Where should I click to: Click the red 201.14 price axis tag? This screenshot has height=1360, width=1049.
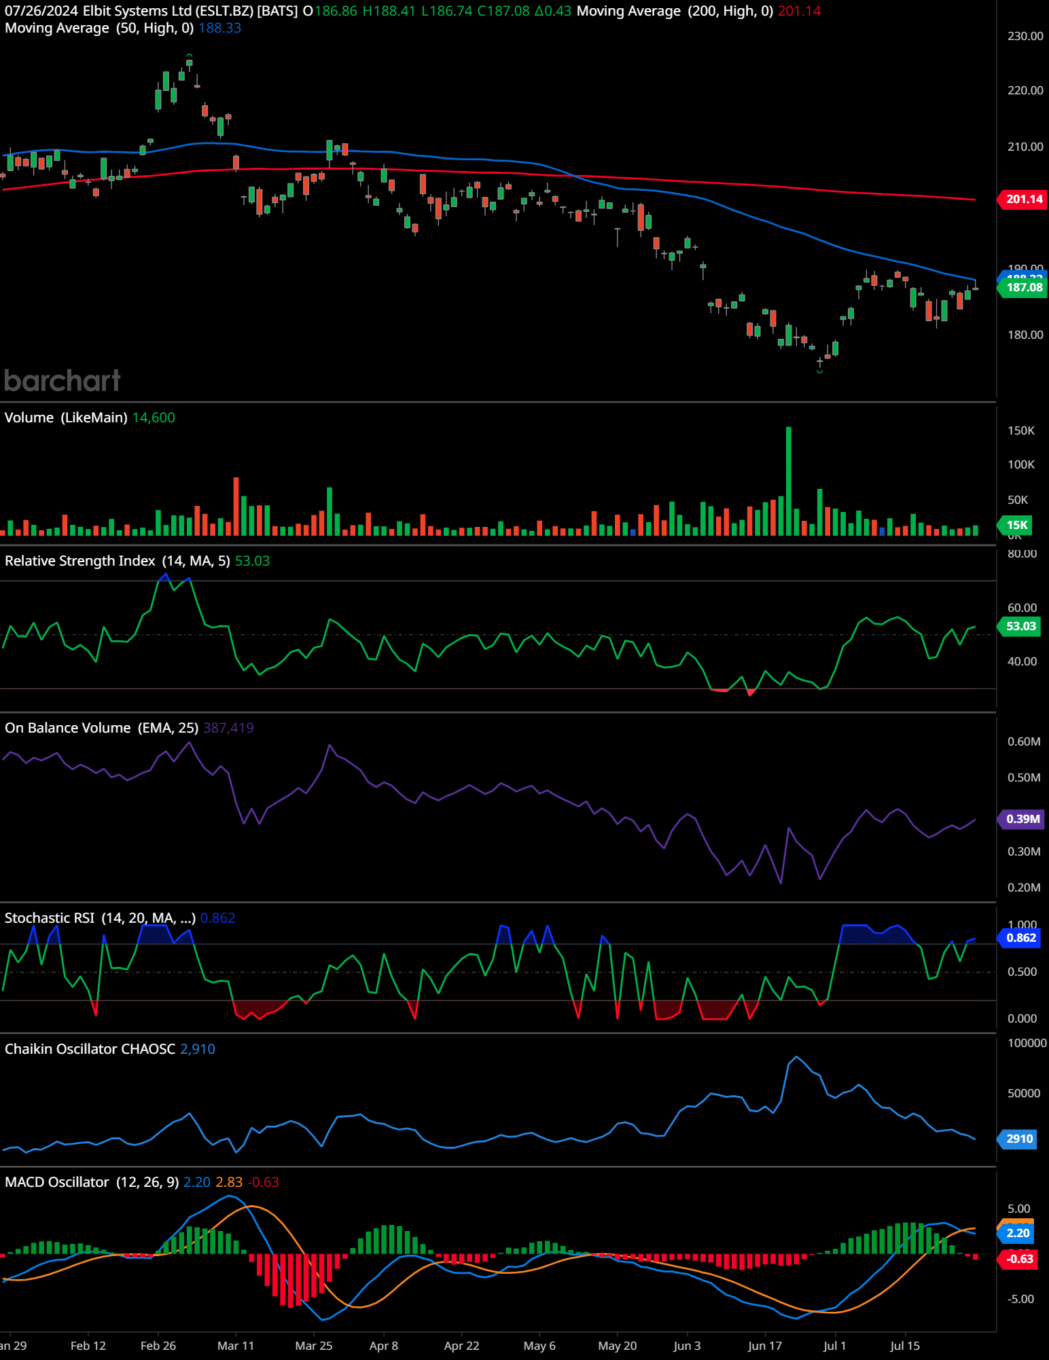[x=1023, y=199]
